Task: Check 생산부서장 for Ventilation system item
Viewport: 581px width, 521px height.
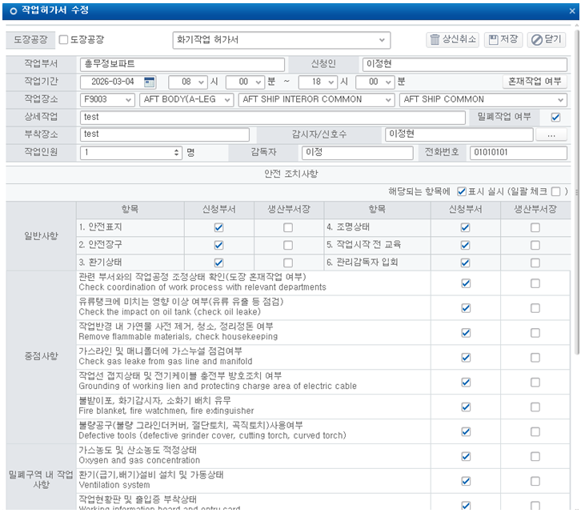Action: (535, 481)
